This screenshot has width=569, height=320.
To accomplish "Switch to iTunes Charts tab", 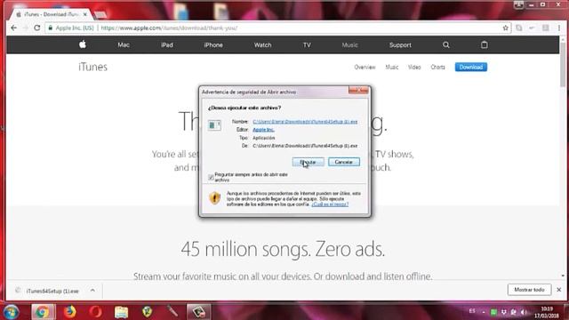I will [x=437, y=68].
